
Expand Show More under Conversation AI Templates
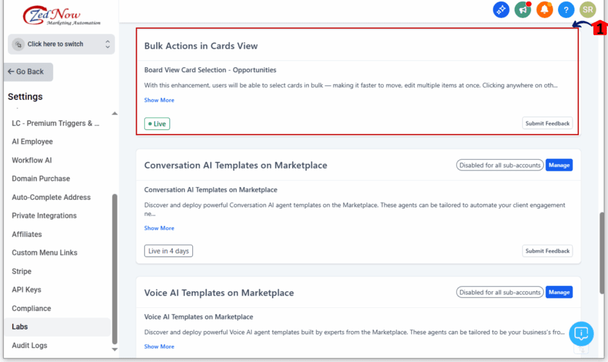(159, 228)
